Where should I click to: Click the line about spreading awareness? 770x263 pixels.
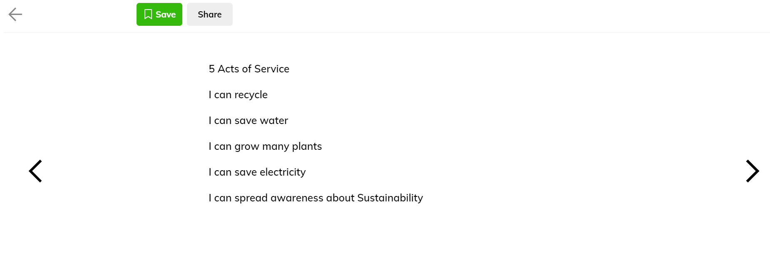point(316,198)
